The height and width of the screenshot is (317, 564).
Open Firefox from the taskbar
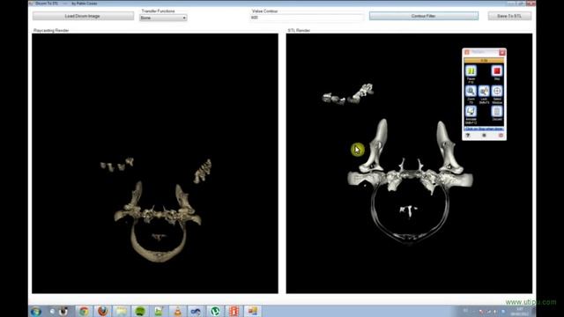103,311
